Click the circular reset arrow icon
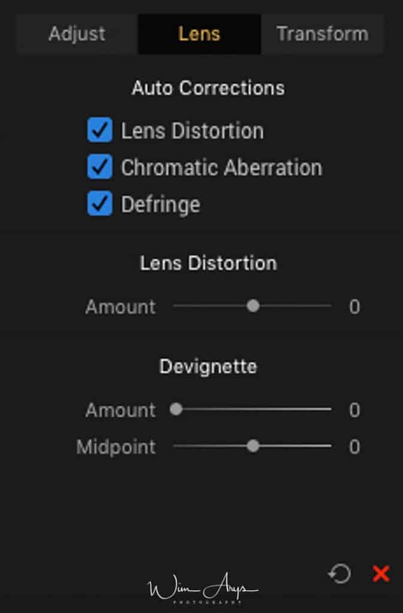 pyautogui.click(x=340, y=574)
